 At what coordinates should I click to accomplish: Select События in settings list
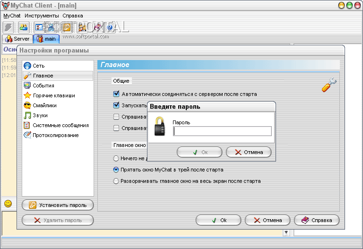point(58,86)
